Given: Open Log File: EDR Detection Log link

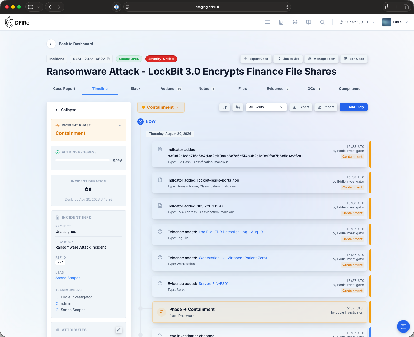Looking at the screenshot, I should coord(231,232).
